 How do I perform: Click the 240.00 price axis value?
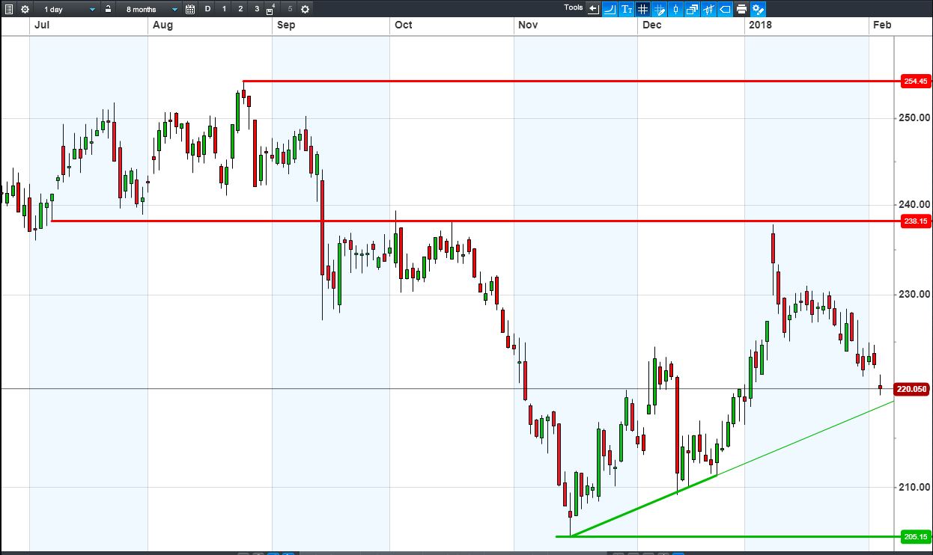(914, 204)
